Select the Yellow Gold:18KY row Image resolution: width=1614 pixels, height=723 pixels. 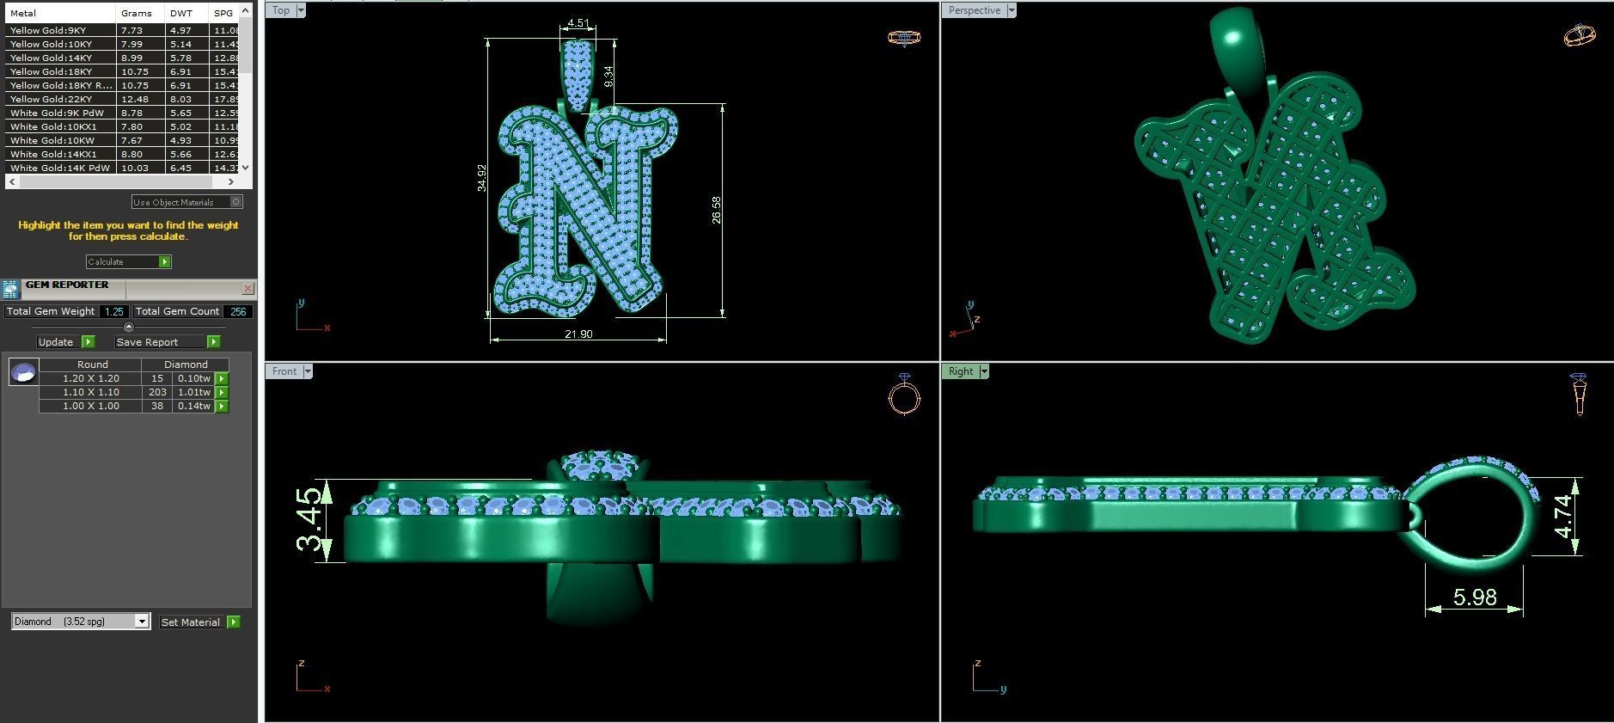click(122, 71)
